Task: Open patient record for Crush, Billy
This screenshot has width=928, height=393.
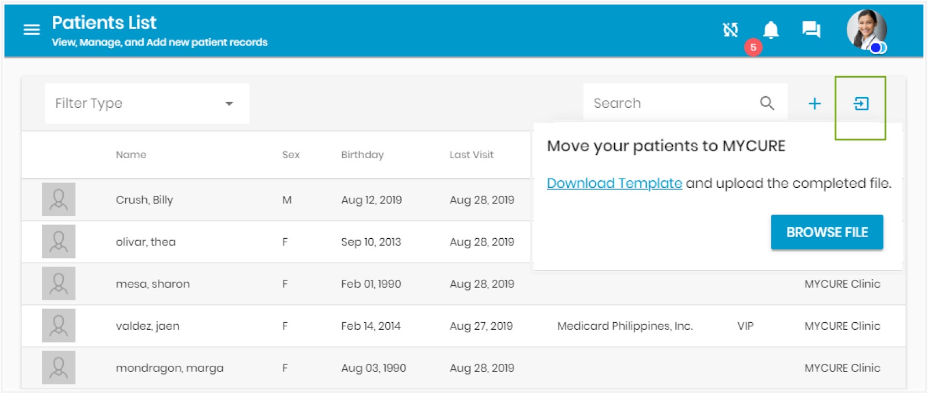Action: pos(144,200)
